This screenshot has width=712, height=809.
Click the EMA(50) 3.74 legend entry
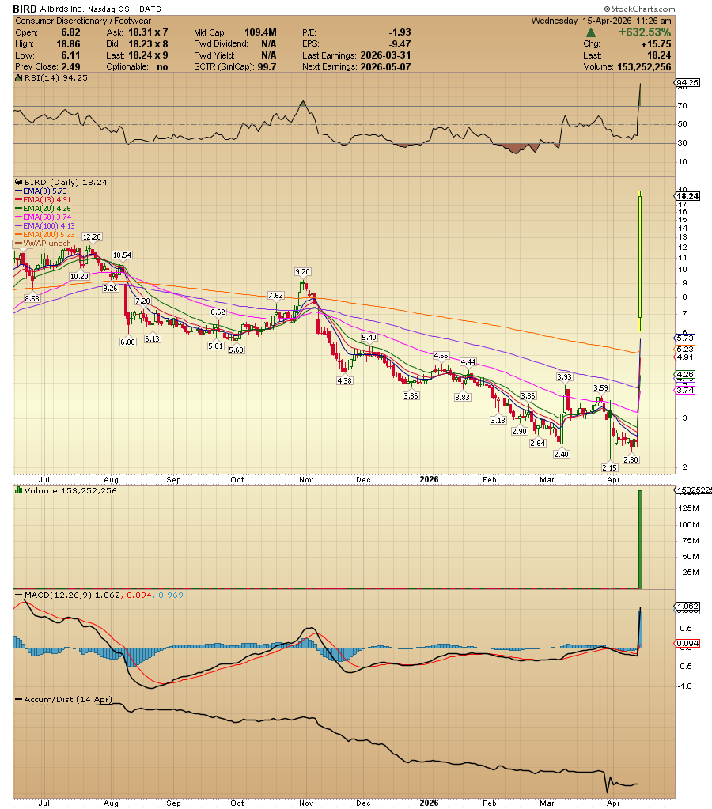tap(44, 217)
